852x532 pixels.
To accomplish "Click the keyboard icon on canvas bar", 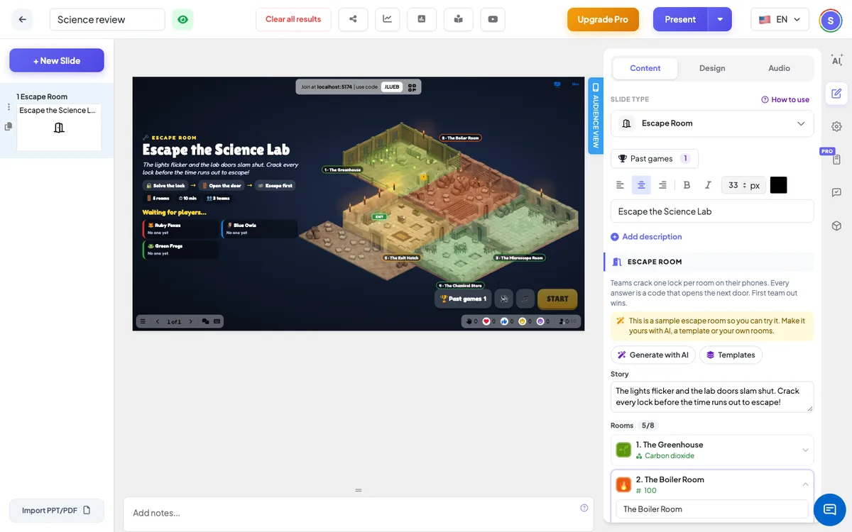I will pos(217,321).
